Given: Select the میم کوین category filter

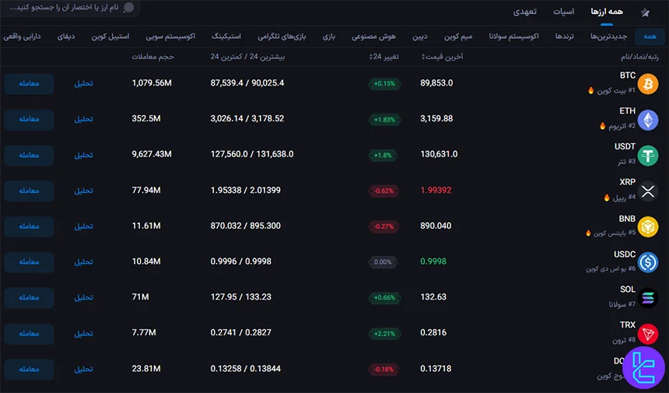Looking at the screenshot, I should [x=461, y=37].
